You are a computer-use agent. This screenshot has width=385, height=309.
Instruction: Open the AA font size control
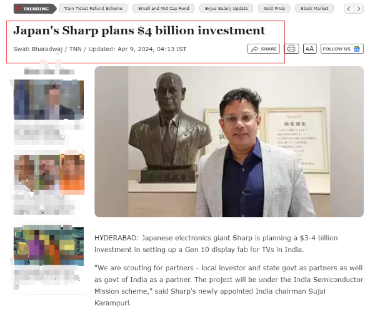tap(309, 49)
